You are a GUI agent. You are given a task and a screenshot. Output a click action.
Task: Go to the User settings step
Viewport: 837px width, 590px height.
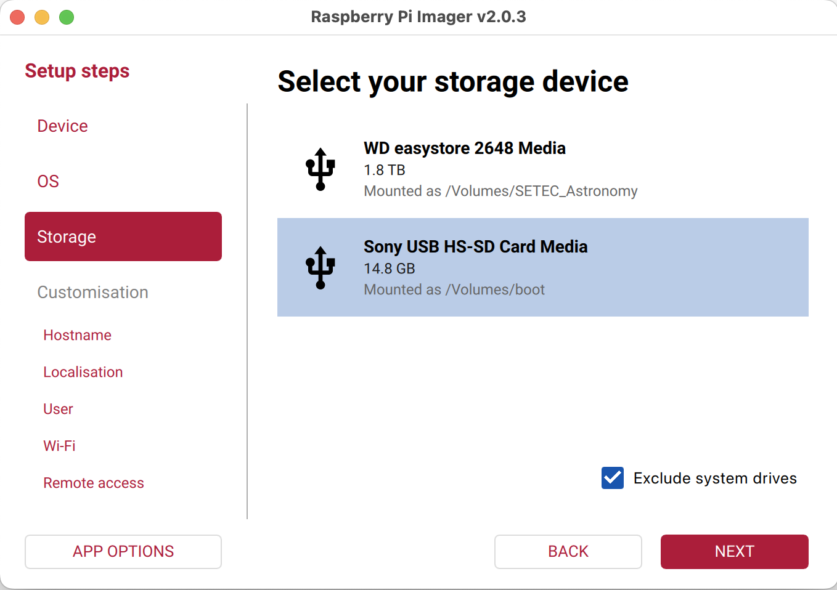pos(59,409)
